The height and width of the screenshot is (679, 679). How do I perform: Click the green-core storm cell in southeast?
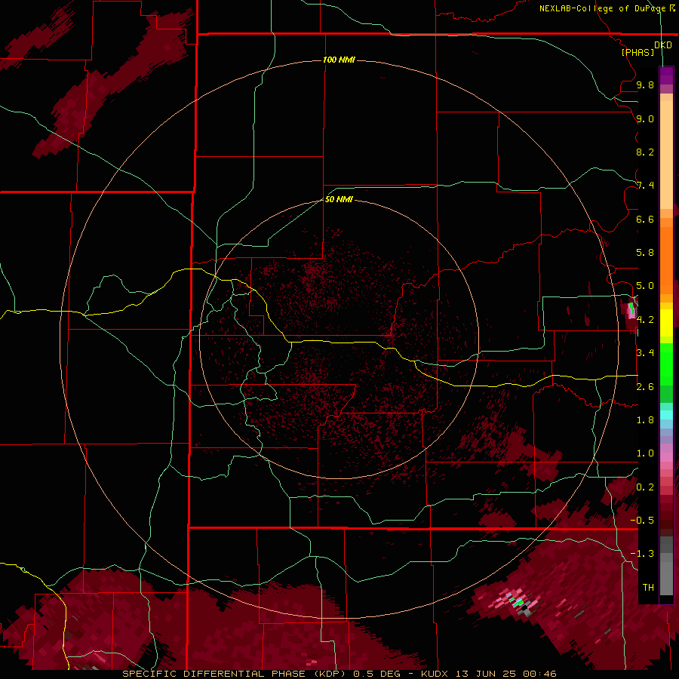coord(518,601)
